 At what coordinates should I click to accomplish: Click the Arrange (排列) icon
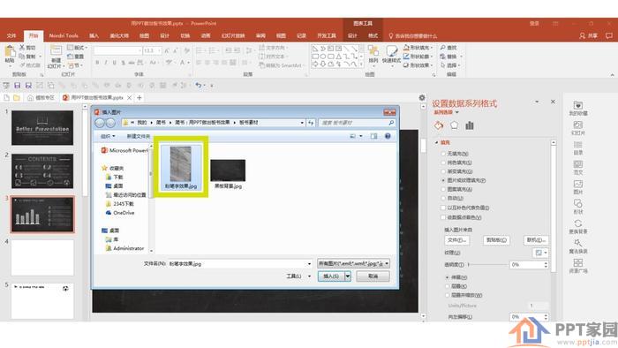click(373, 51)
